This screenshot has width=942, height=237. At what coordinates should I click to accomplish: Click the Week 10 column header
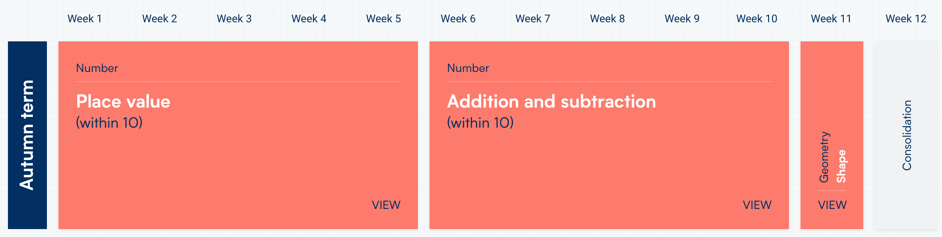[756, 19]
